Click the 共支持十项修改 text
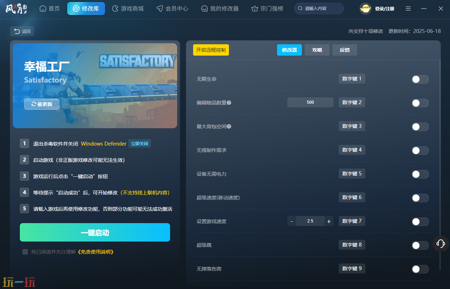 [x=366, y=31]
